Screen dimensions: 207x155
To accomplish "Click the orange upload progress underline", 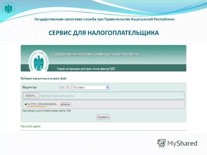I will [x=36, y=106].
